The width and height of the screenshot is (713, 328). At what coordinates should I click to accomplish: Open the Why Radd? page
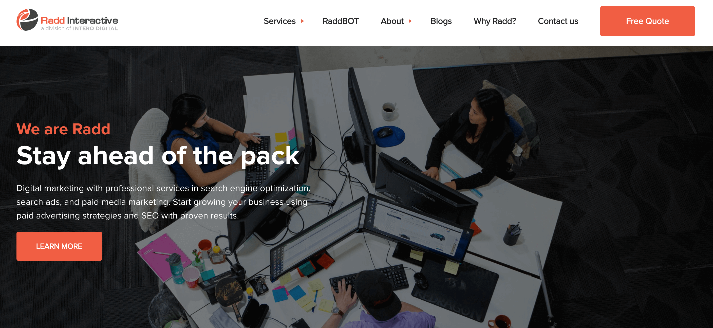[495, 21]
